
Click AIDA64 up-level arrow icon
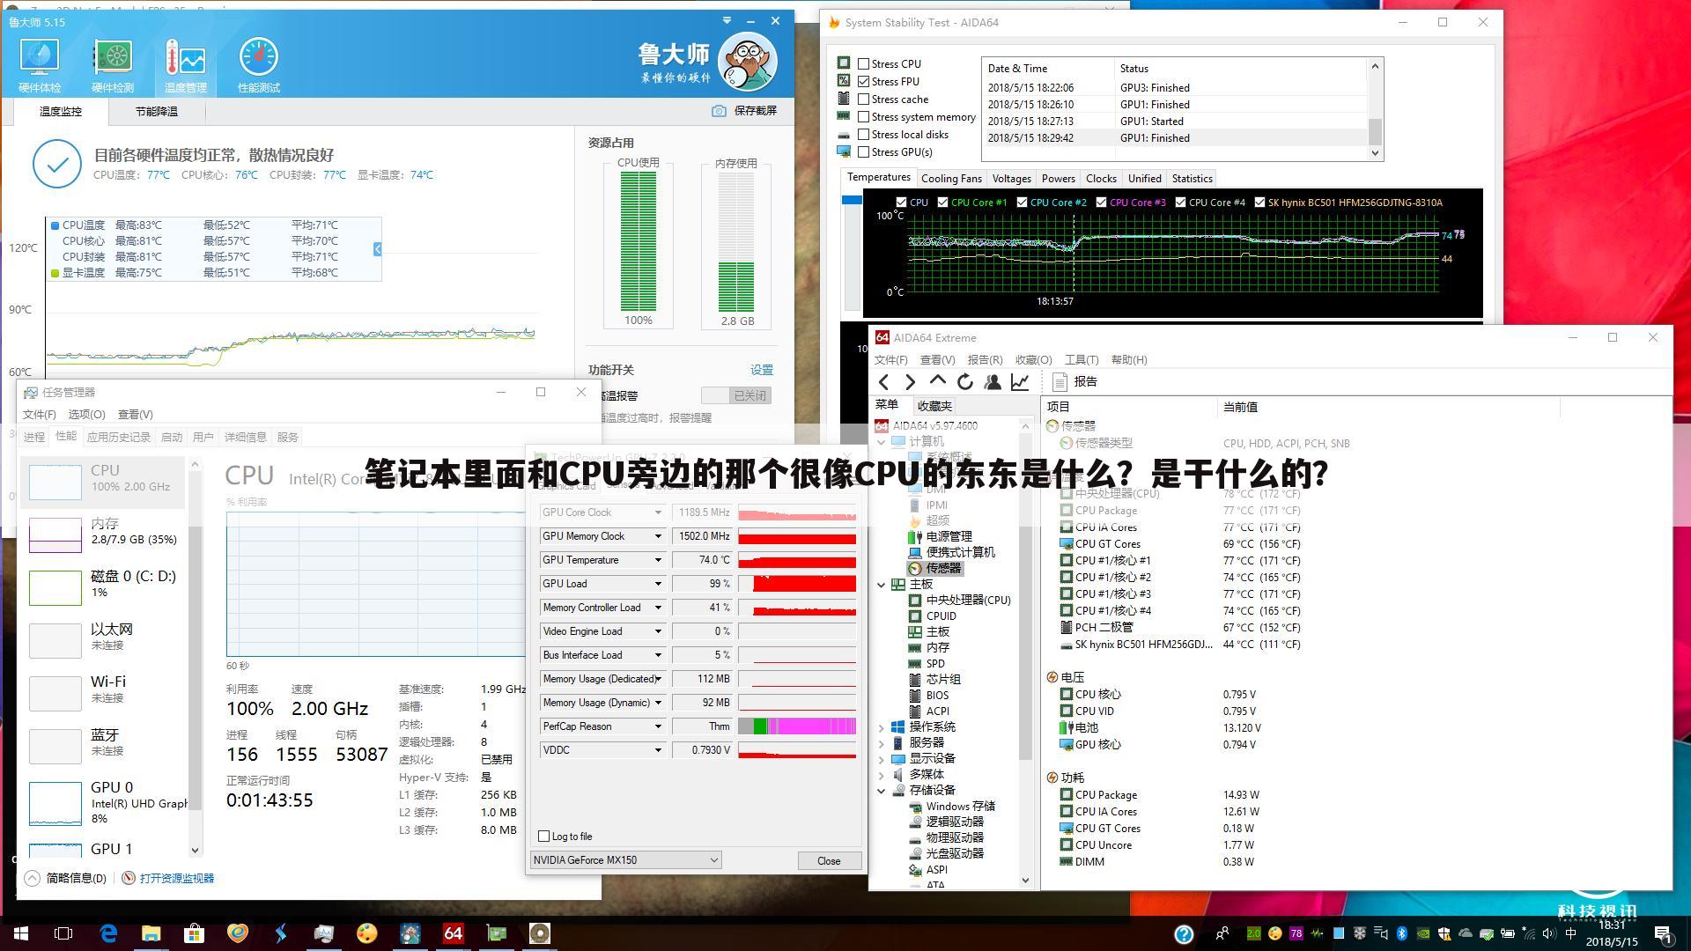(x=938, y=381)
